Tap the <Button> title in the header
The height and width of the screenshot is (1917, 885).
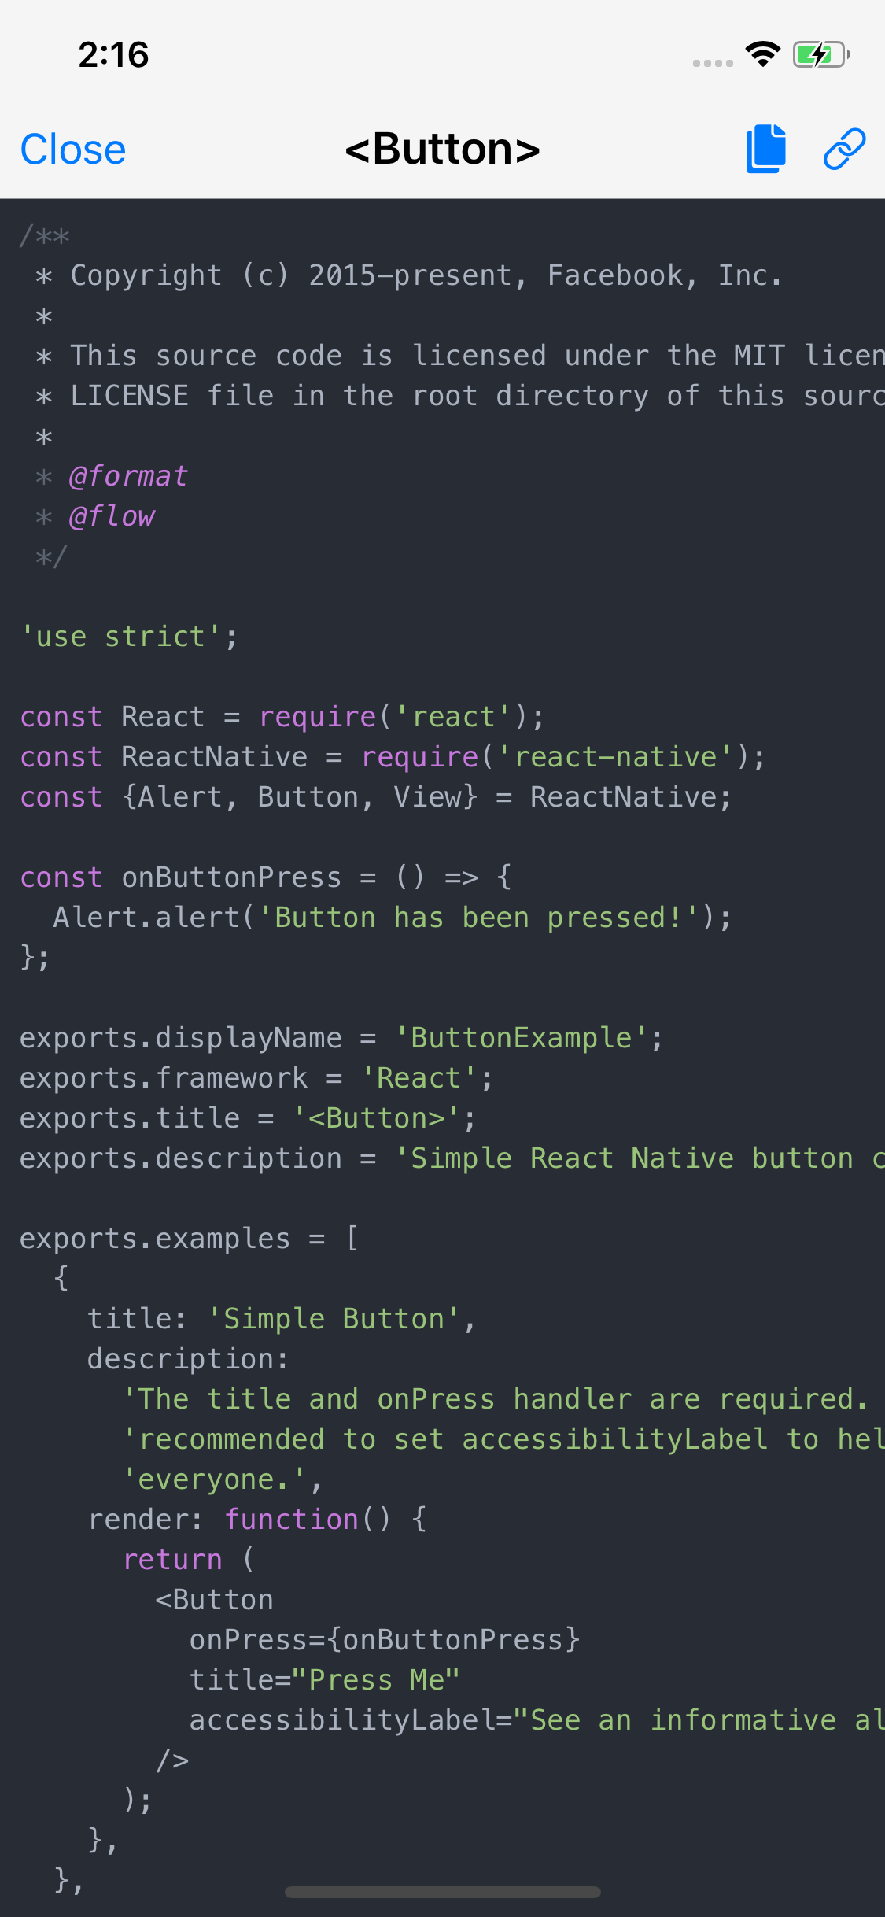(442, 148)
